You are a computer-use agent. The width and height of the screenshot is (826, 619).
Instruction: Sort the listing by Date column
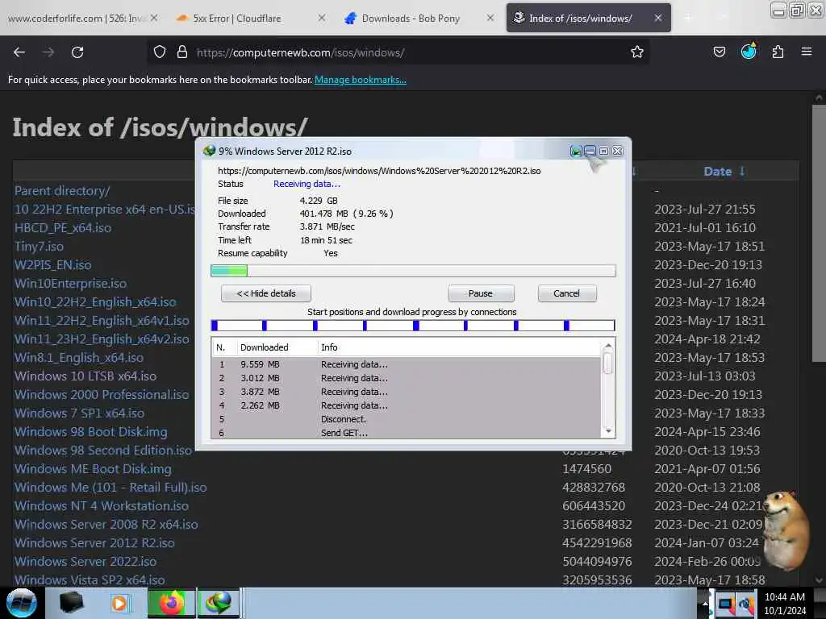(717, 172)
